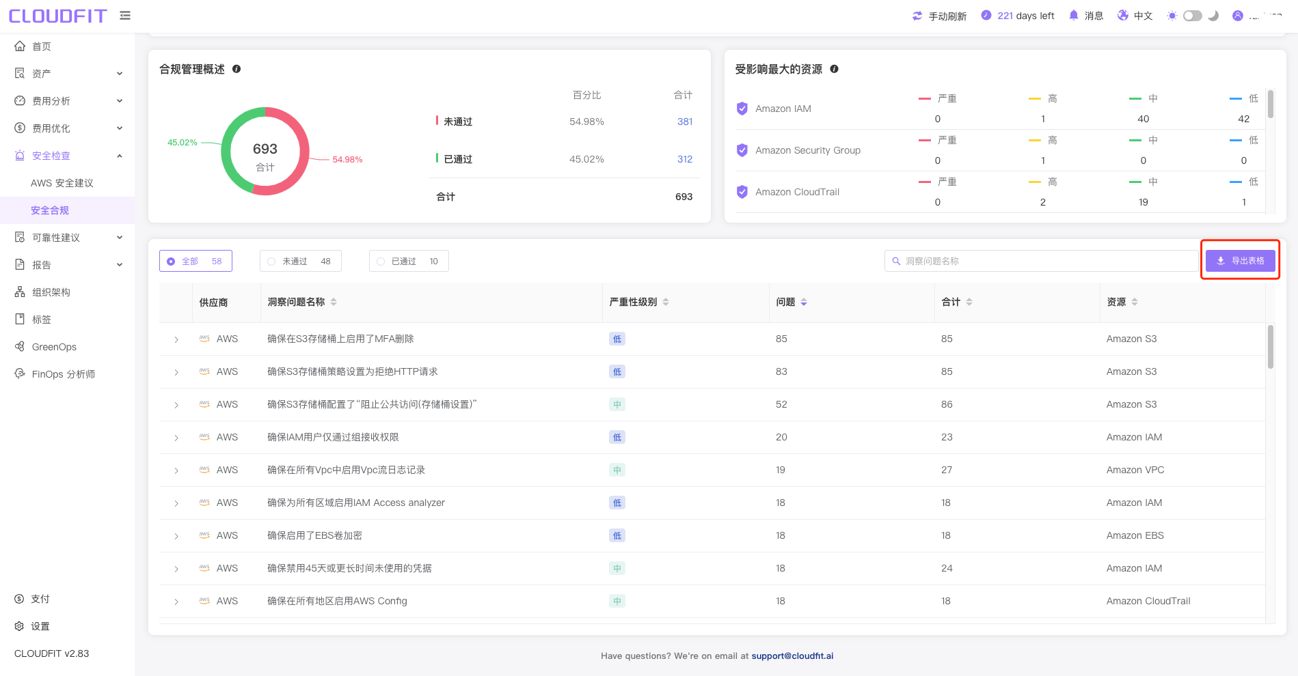
Task: Click the support@cloudfit.ai email link
Action: (792, 656)
